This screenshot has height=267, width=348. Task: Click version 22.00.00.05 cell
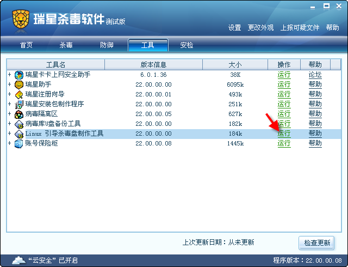[x=153, y=114]
